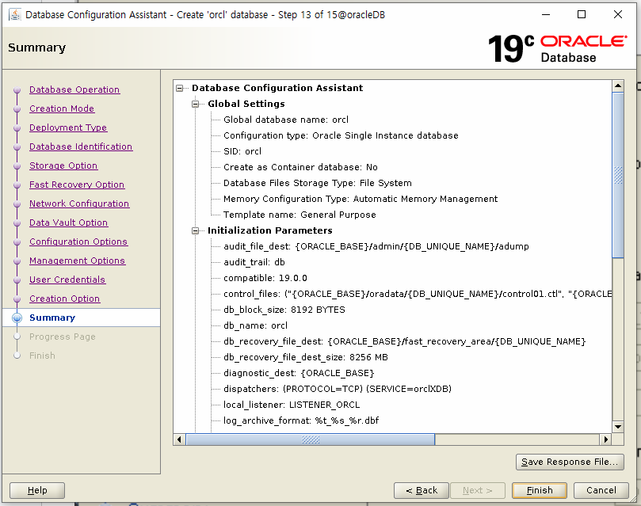
Task: Jump to Storage Option step
Action: (63, 165)
